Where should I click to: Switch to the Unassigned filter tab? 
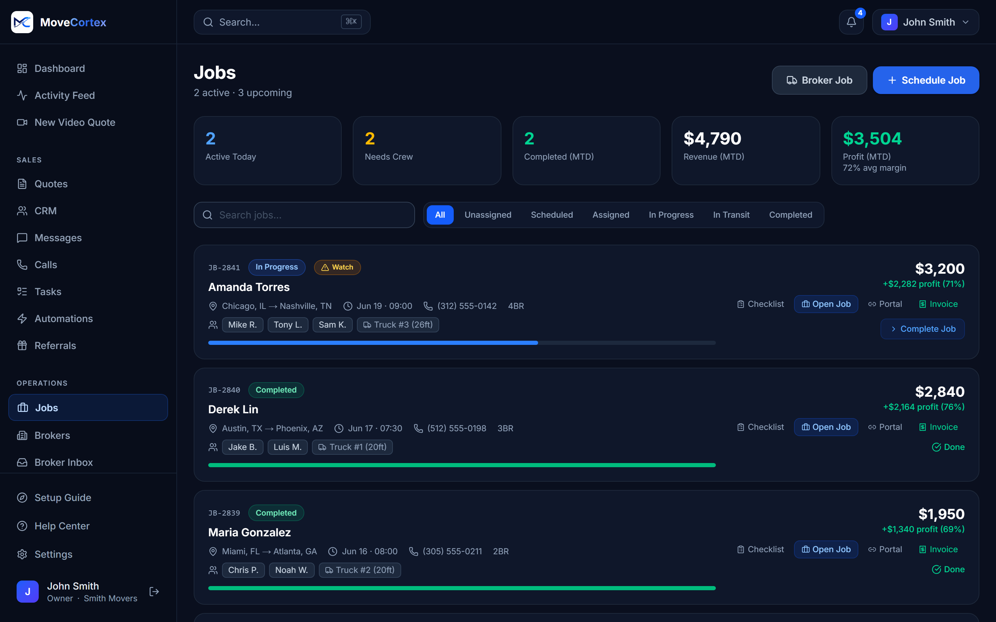pos(488,215)
